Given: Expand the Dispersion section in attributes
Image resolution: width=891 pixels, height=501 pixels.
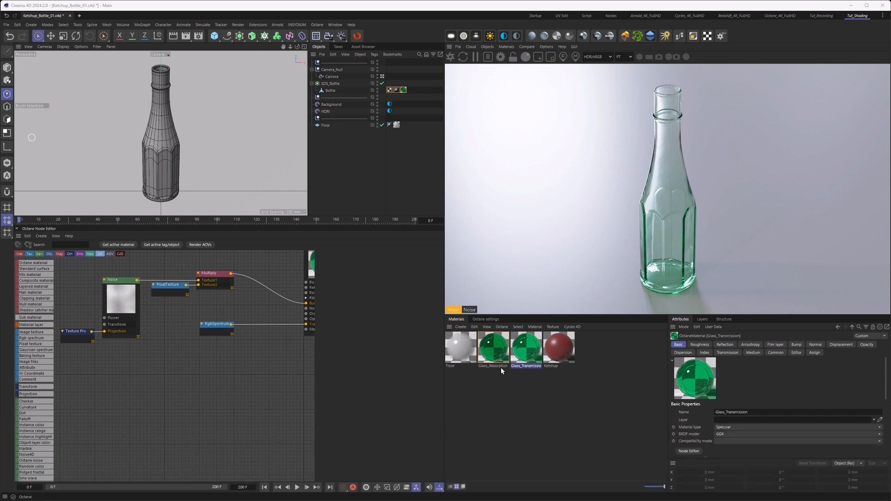Looking at the screenshot, I should tap(682, 352).
